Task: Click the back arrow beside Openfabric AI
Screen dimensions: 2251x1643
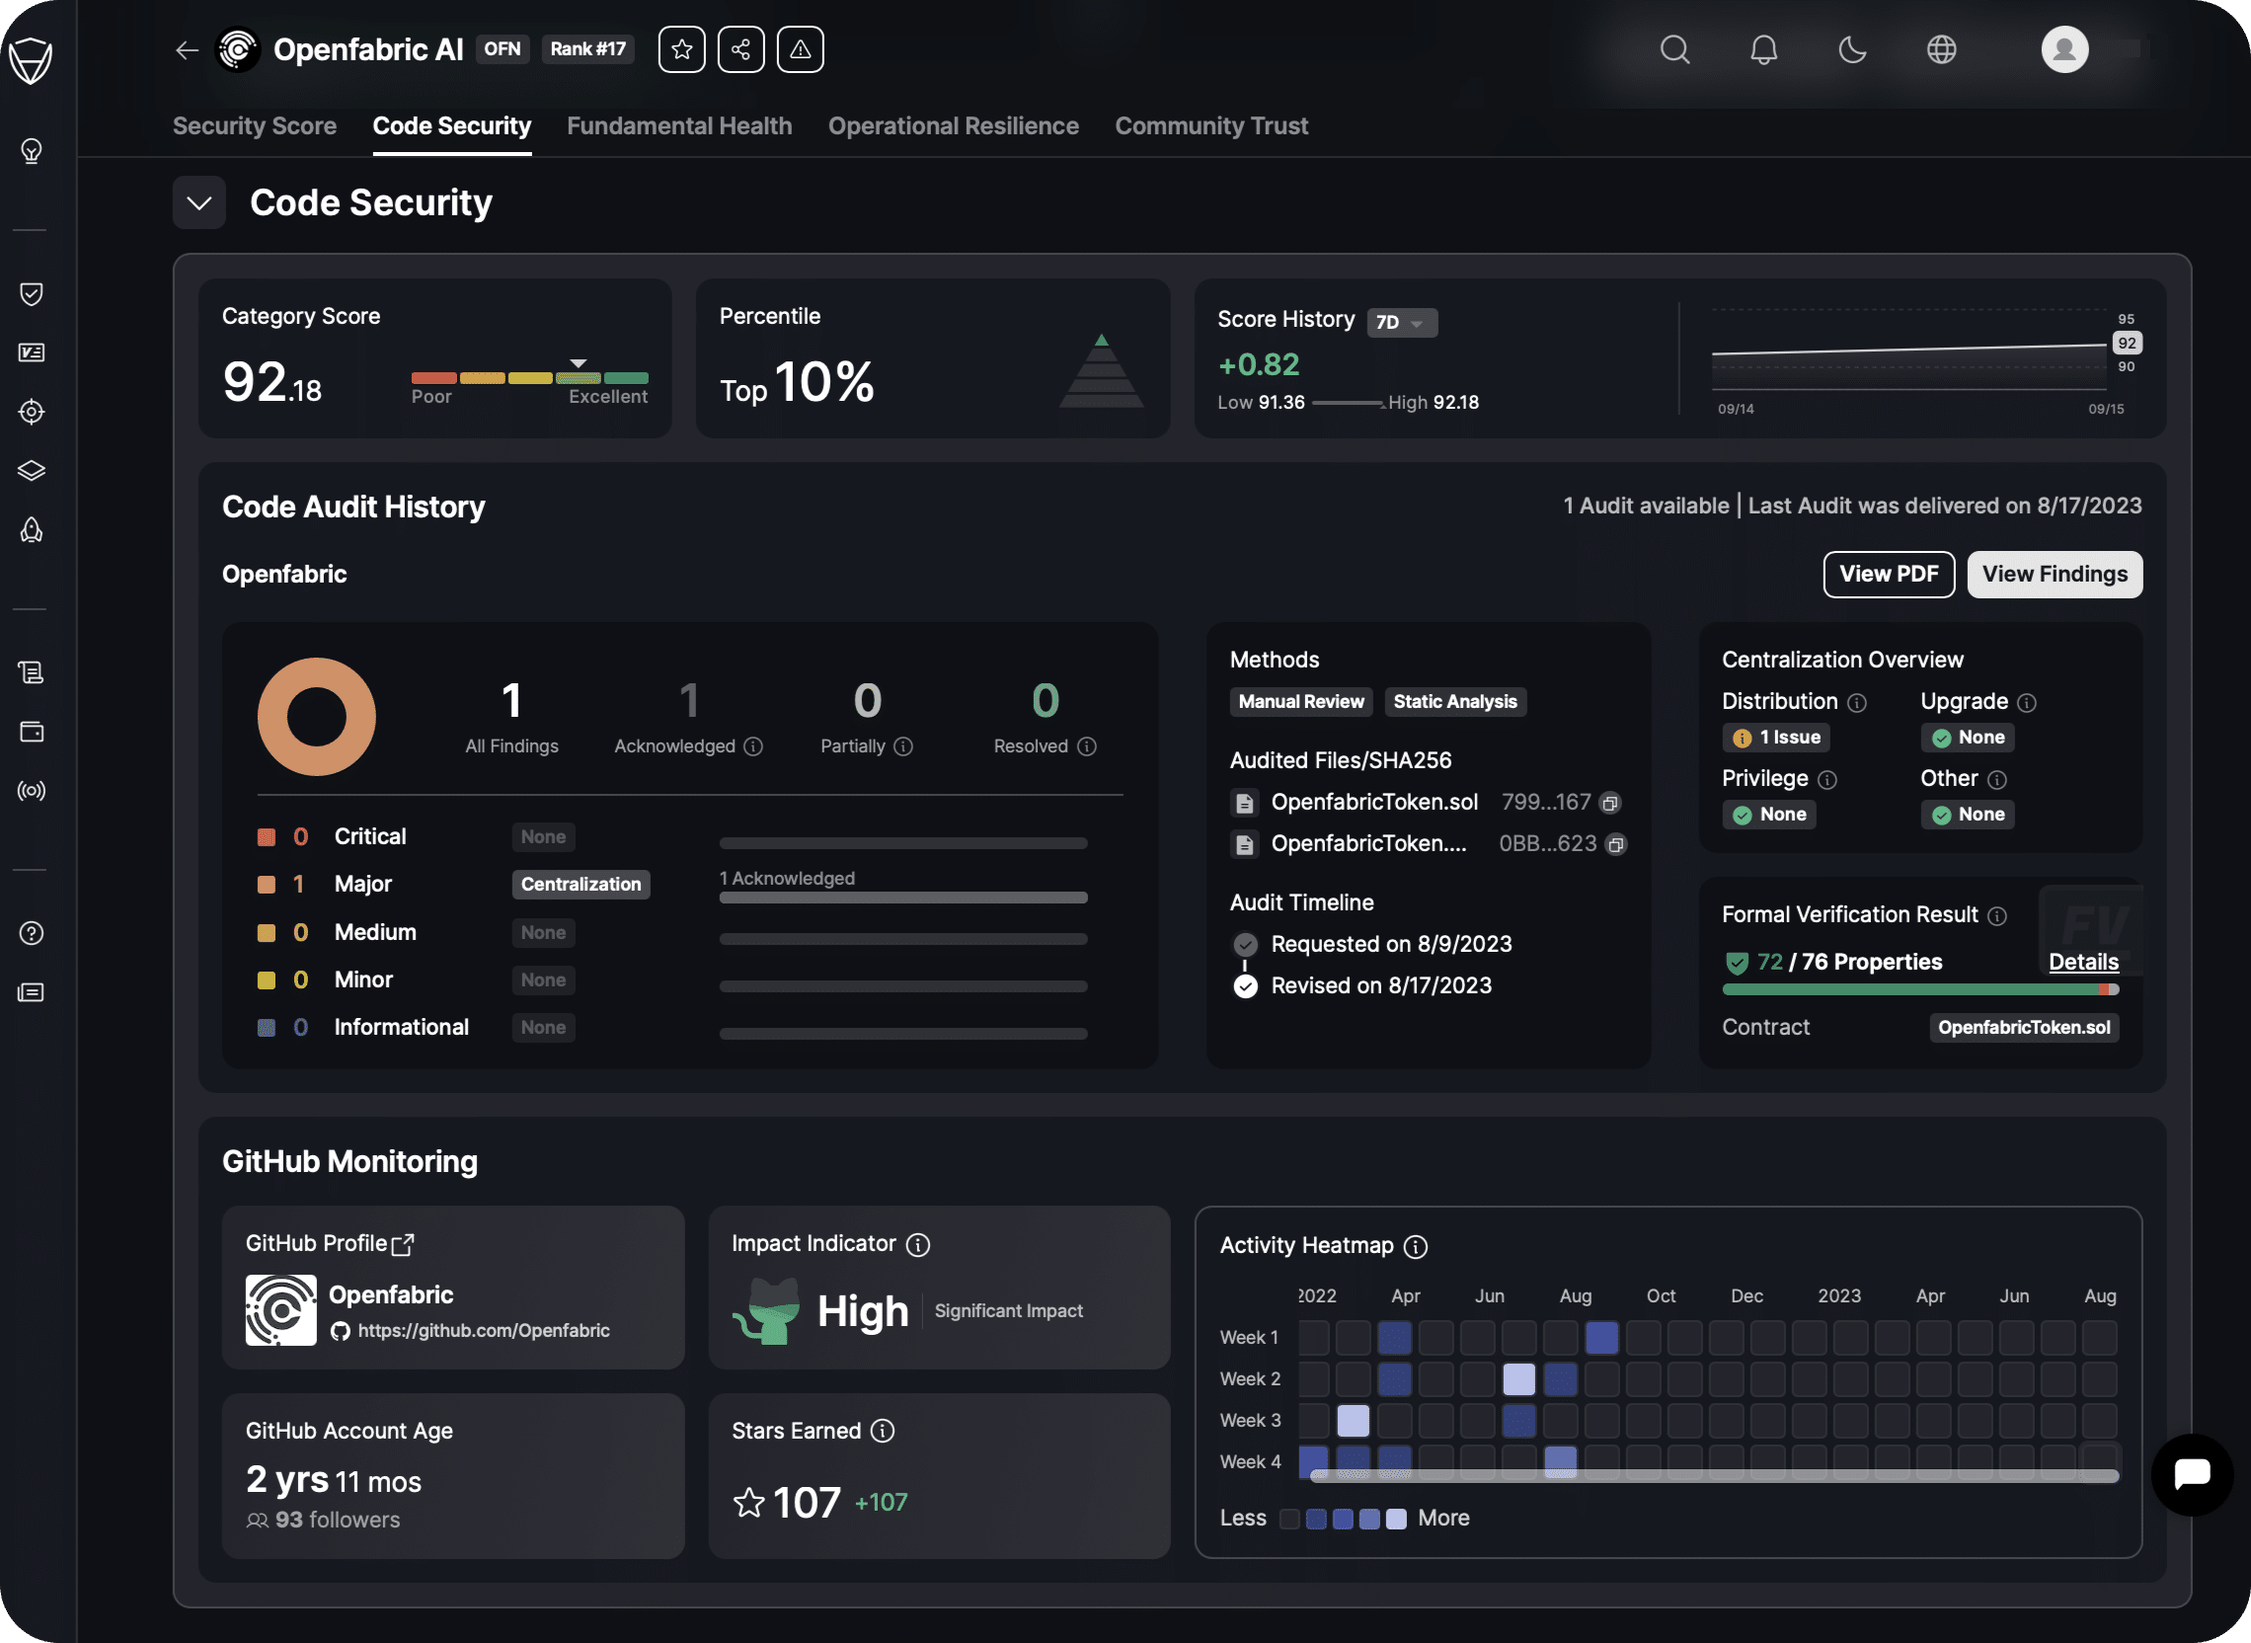Action: (186, 49)
